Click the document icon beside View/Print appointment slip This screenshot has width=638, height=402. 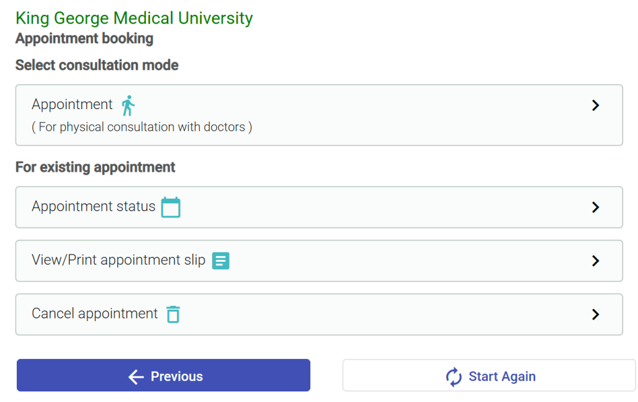click(x=221, y=261)
